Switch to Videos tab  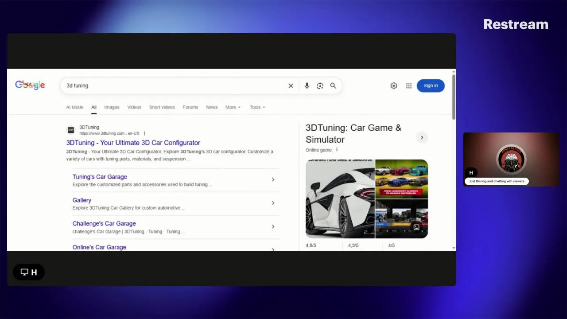click(134, 107)
